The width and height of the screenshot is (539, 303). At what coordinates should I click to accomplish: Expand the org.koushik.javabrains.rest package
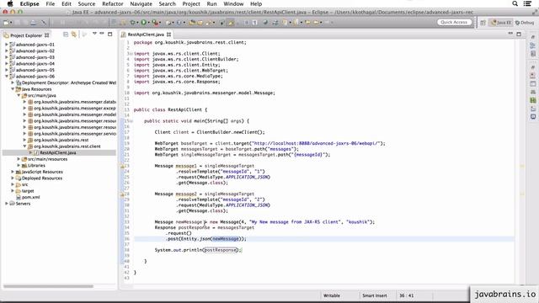click(24, 140)
